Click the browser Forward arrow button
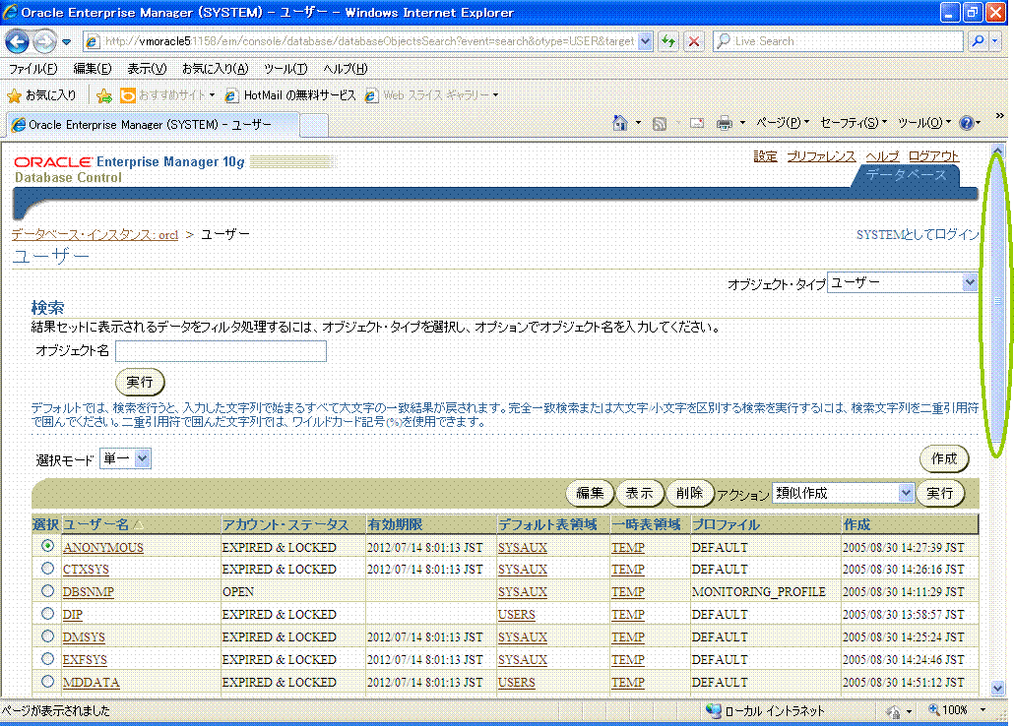This screenshot has width=1014, height=726. [44, 41]
